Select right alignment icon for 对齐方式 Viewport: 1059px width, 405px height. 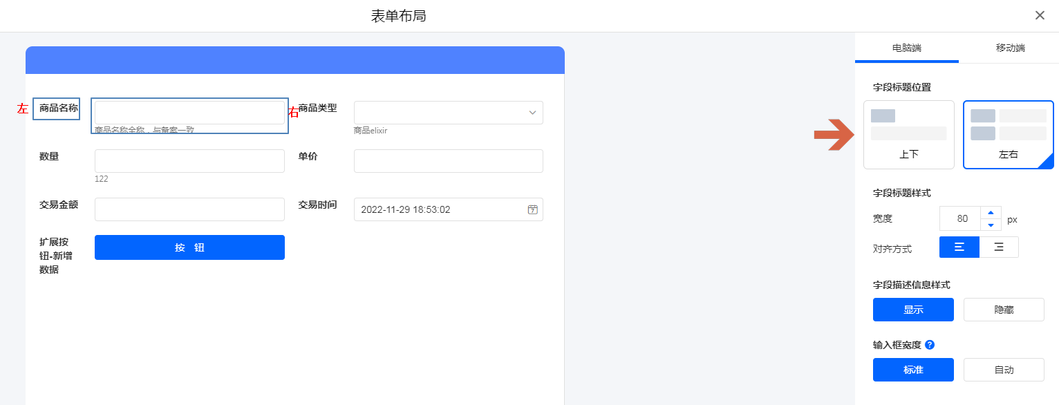999,247
